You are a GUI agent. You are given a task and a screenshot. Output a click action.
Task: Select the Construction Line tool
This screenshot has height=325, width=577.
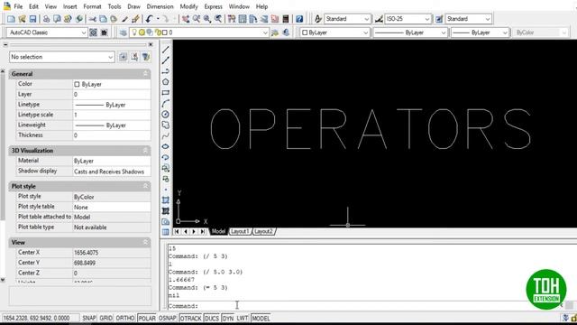click(166, 60)
